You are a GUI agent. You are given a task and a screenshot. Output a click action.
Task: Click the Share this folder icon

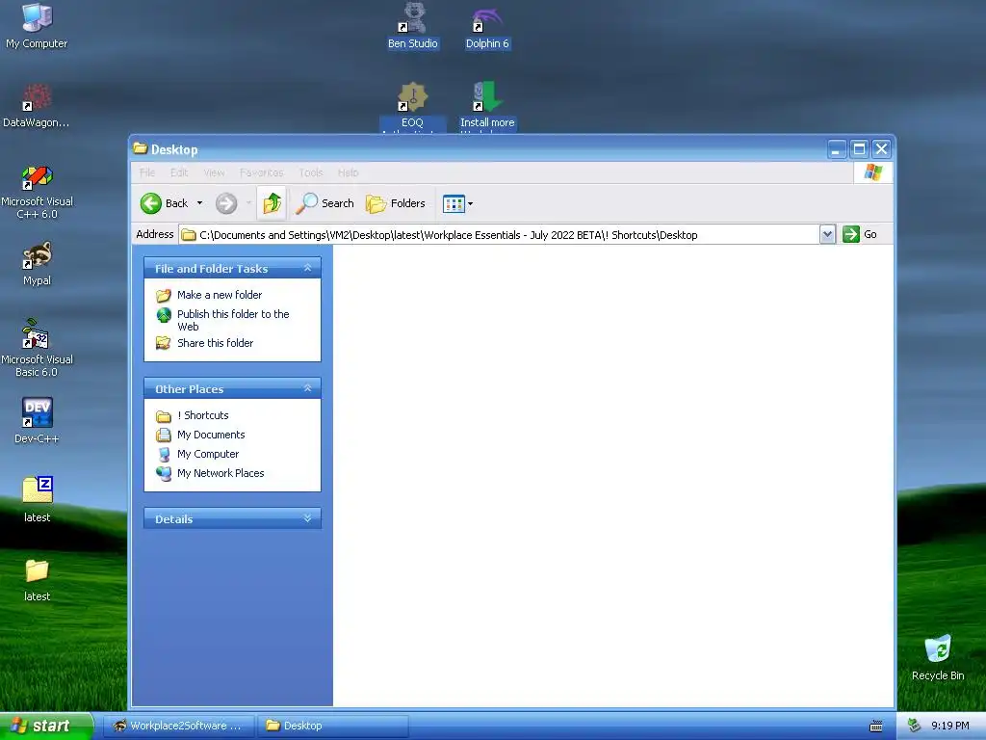point(164,343)
